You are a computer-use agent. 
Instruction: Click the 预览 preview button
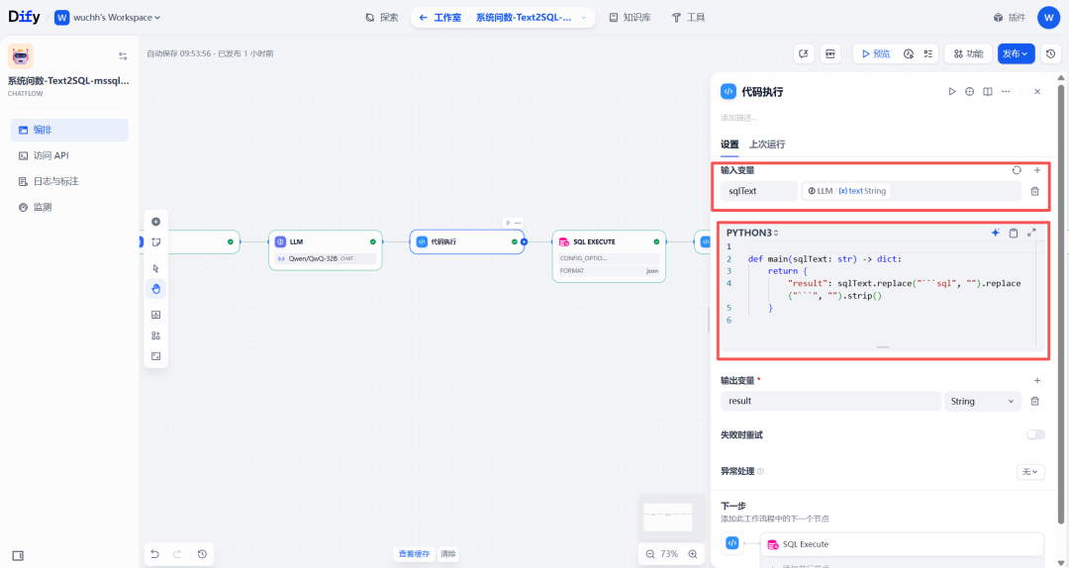[875, 53]
